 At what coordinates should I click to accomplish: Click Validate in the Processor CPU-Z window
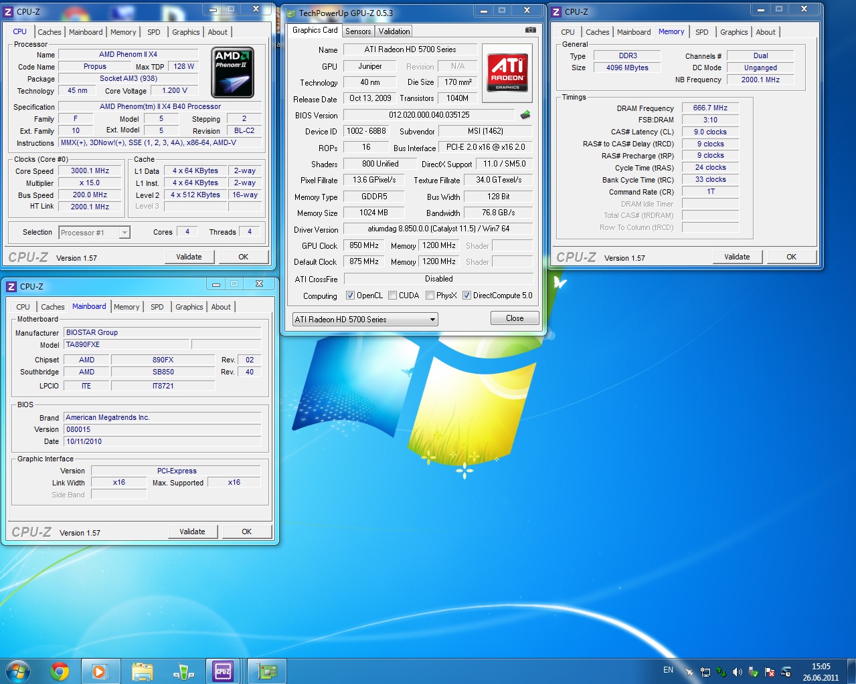pos(189,257)
